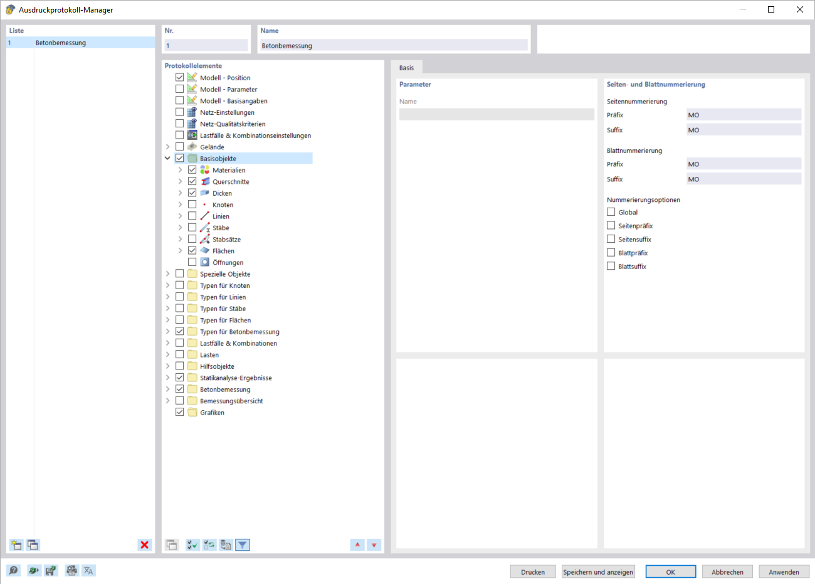Click the green import arrow icon at bottom
The width and height of the screenshot is (815, 584).
(x=34, y=571)
